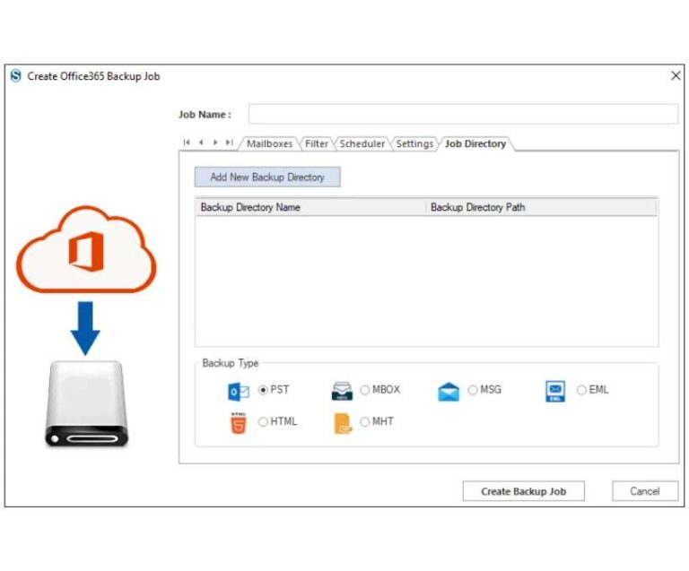This screenshot has height=571, width=689.
Task: Select the MHT radio option
Action: coord(365,422)
